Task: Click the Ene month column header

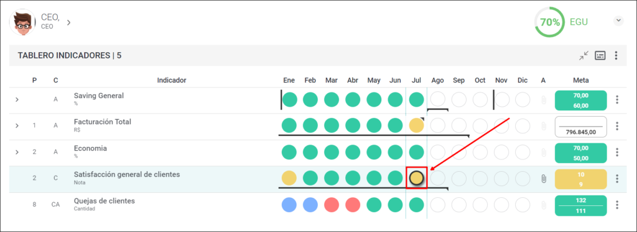Action: [289, 80]
